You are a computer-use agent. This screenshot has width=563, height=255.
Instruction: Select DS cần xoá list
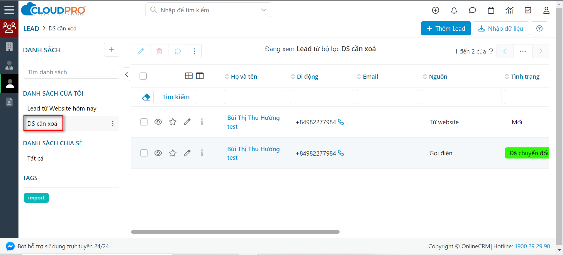(x=42, y=123)
